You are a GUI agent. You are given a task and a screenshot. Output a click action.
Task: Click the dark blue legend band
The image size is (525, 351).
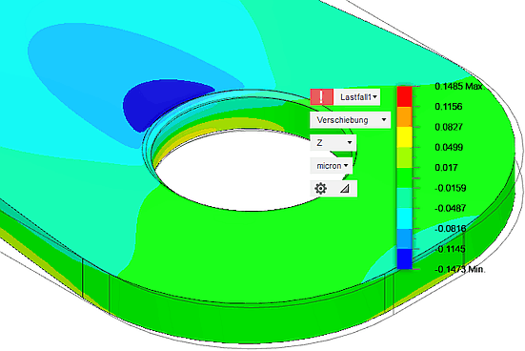404,258
